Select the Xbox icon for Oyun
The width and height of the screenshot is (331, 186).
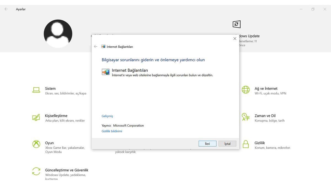(x=36, y=144)
